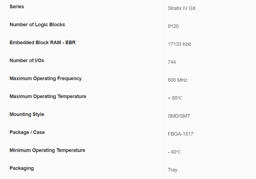Select the 600 MHz value
256x179 pixels.
pos(177,80)
